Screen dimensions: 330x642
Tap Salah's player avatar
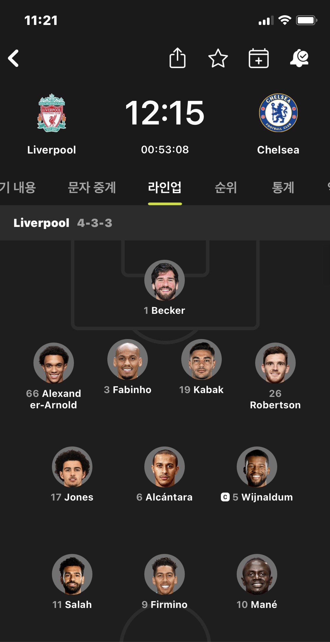[72, 574]
